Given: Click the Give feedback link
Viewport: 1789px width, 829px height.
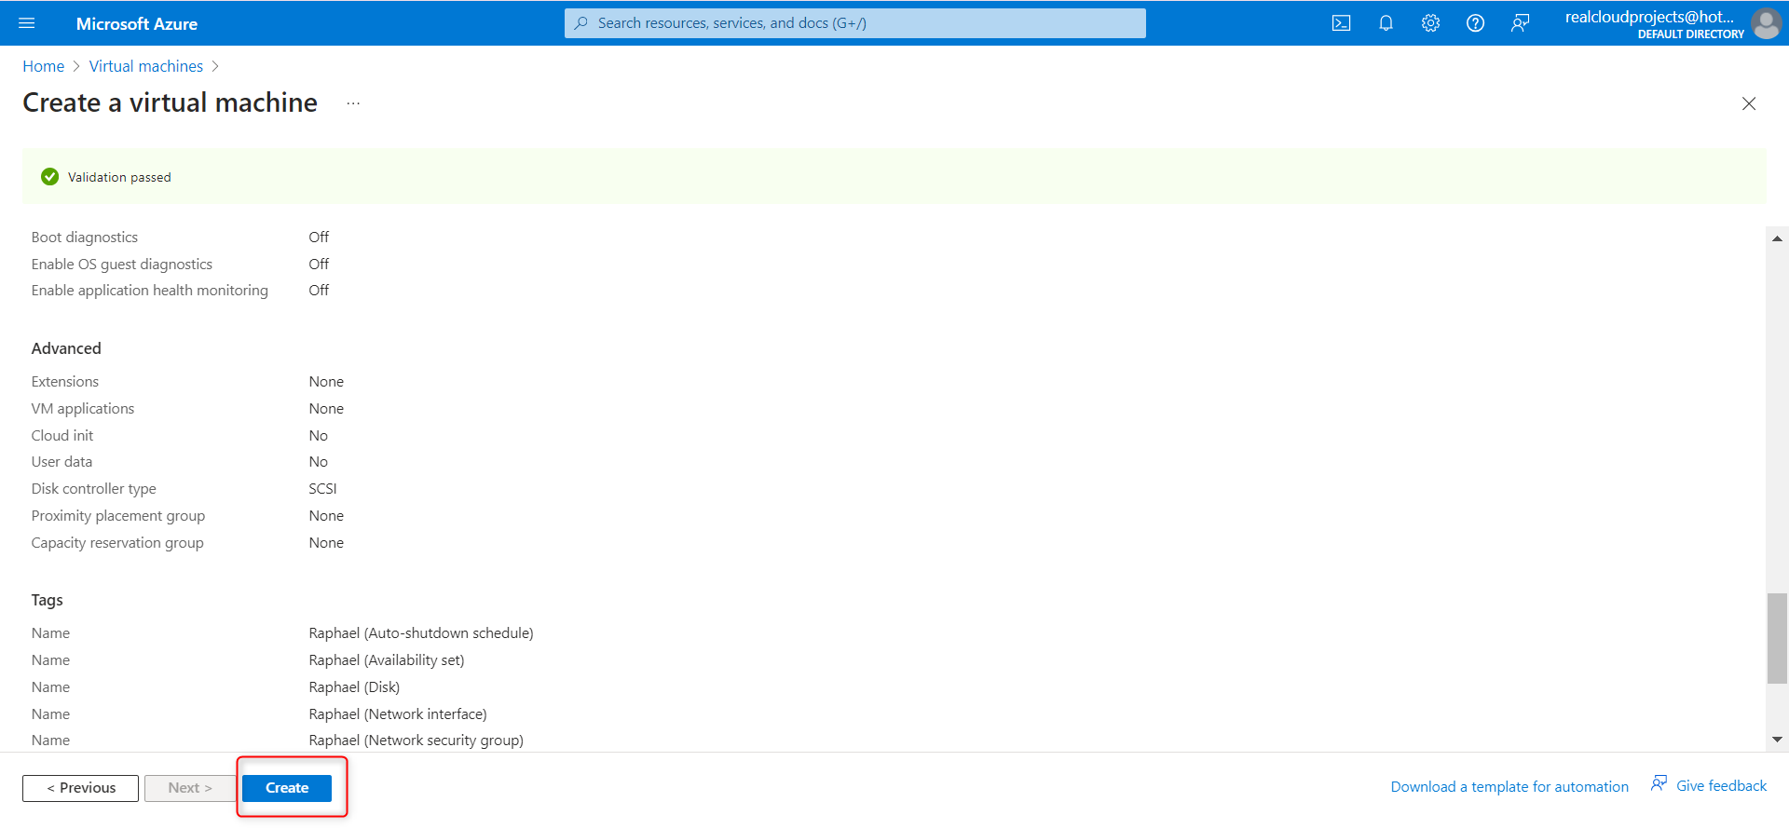Looking at the screenshot, I should (1709, 786).
